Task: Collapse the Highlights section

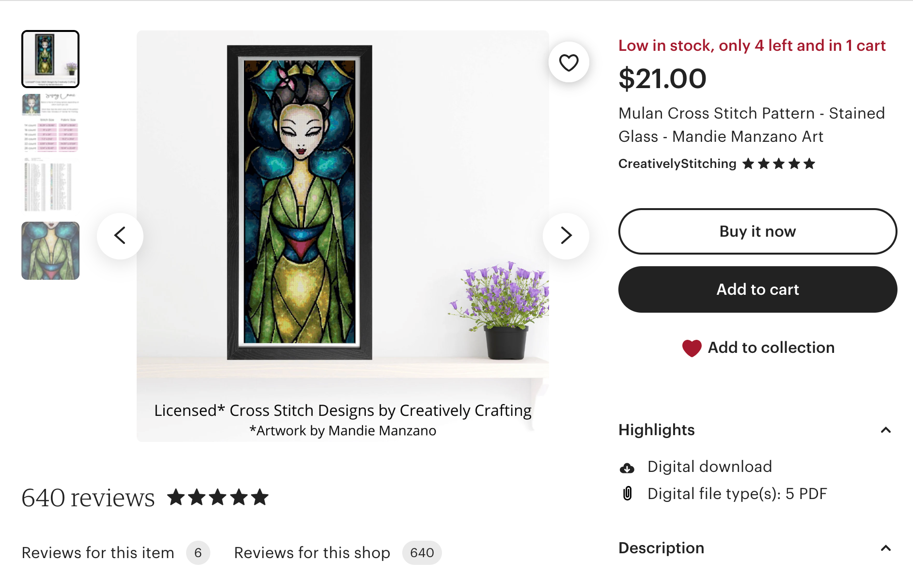Action: tap(885, 430)
